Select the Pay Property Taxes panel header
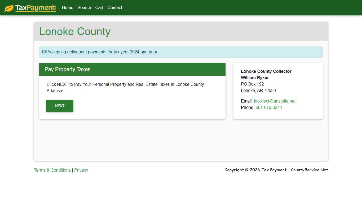362x204 pixels. [67, 69]
